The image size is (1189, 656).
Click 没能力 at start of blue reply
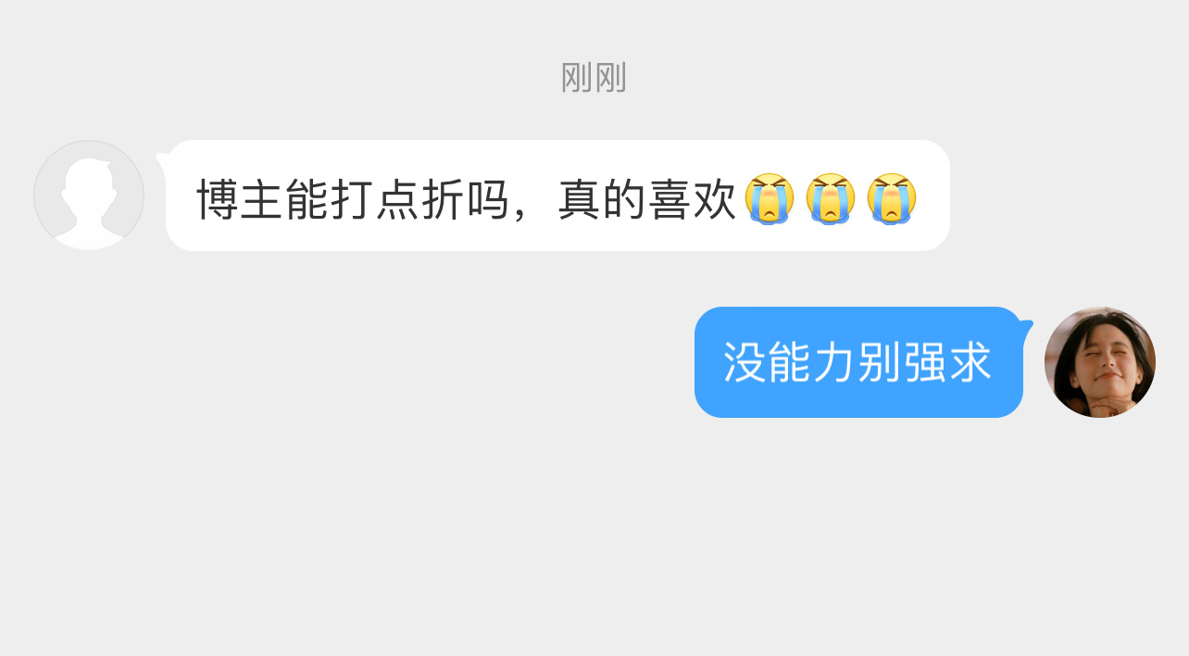(789, 362)
